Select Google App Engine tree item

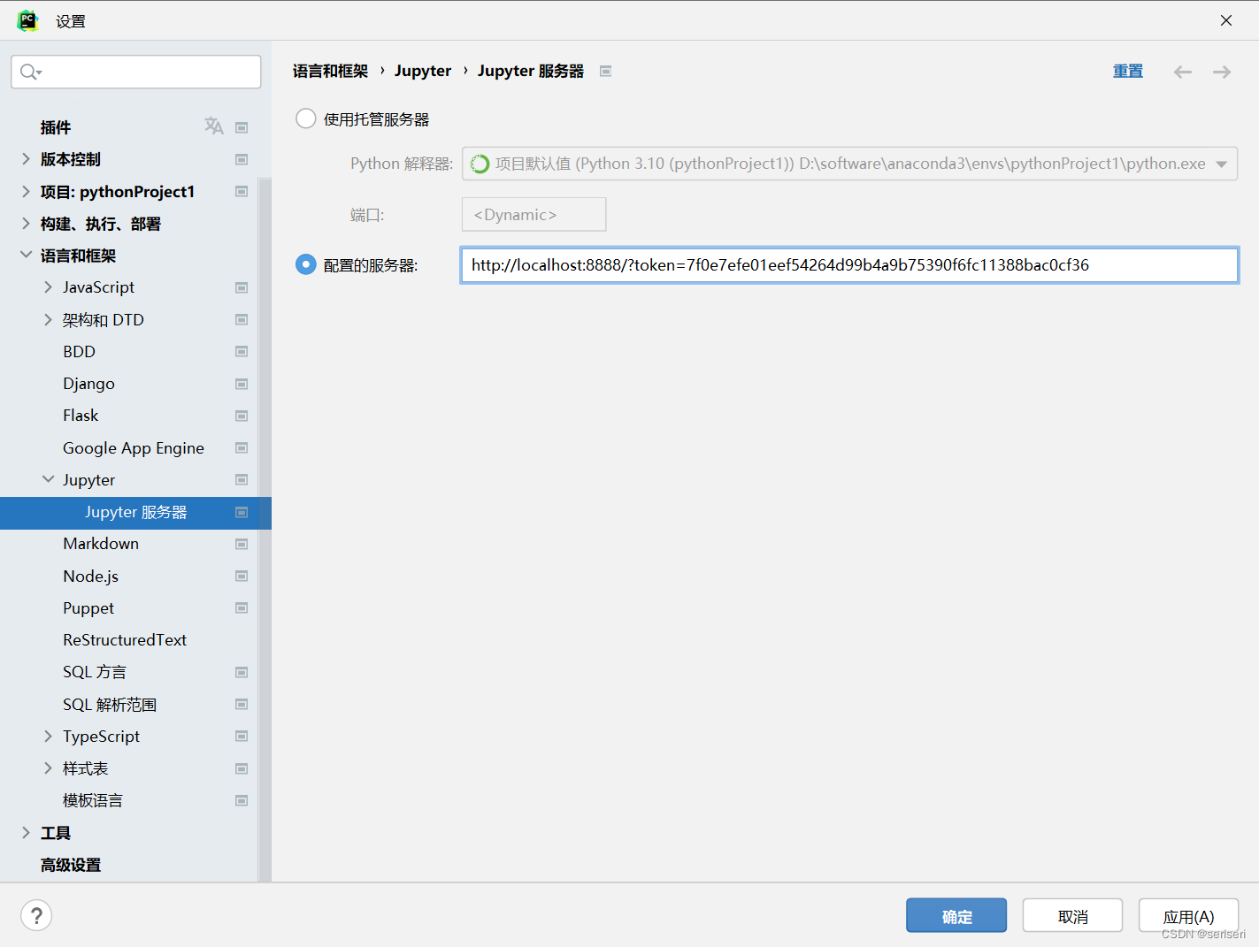pyautogui.click(x=134, y=447)
